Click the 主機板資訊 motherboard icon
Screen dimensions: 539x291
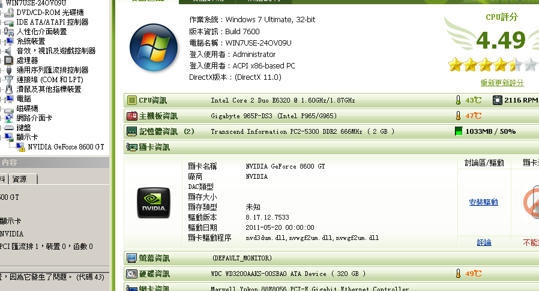point(131,116)
